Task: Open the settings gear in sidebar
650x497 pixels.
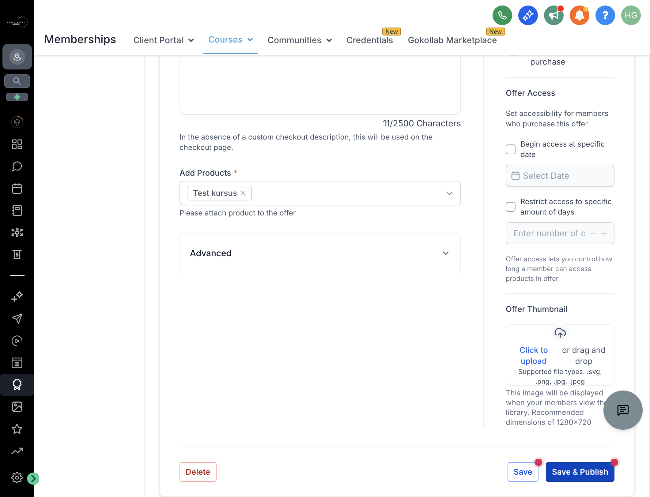Action: tap(17, 478)
